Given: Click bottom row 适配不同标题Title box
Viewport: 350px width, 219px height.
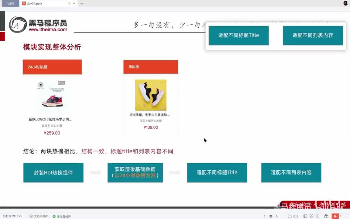Looking at the screenshot, I should coord(217,172).
